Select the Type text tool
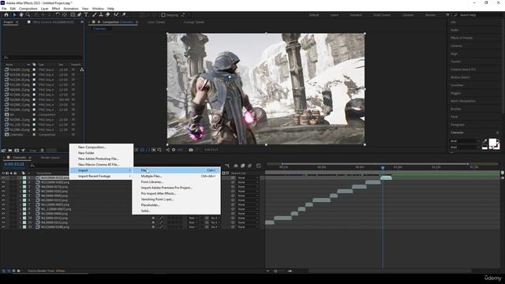 86,15
